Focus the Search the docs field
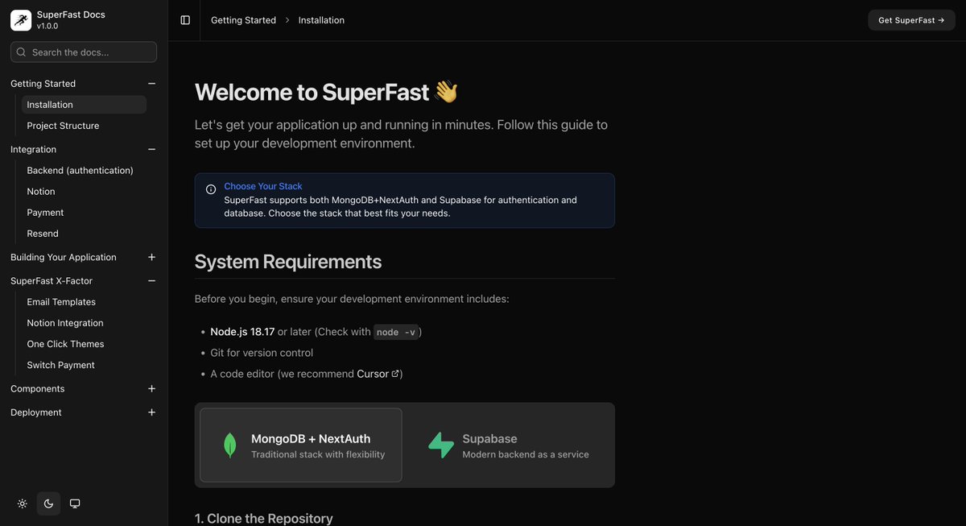 point(84,52)
